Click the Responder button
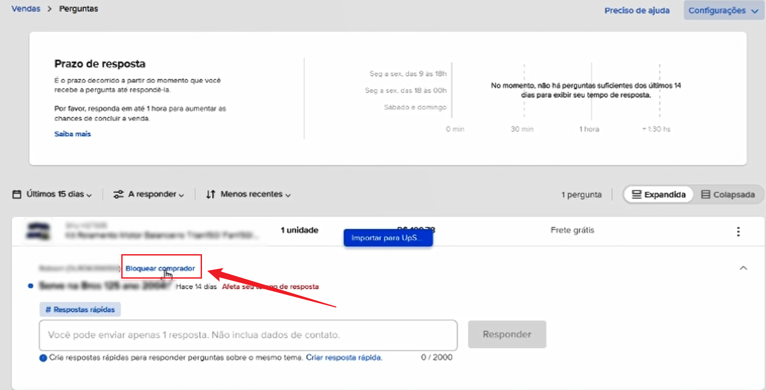The width and height of the screenshot is (766, 390). [x=507, y=335]
